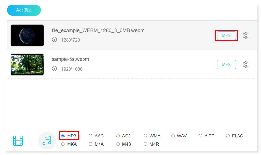Select AIFF audio format
This screenshot has width=261, height=155.
200,136
